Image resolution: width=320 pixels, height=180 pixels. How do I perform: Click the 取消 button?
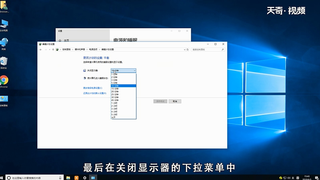coord(175,102)
